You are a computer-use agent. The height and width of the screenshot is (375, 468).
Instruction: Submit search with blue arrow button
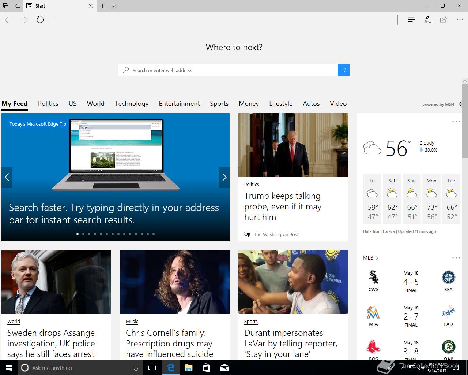344,70
